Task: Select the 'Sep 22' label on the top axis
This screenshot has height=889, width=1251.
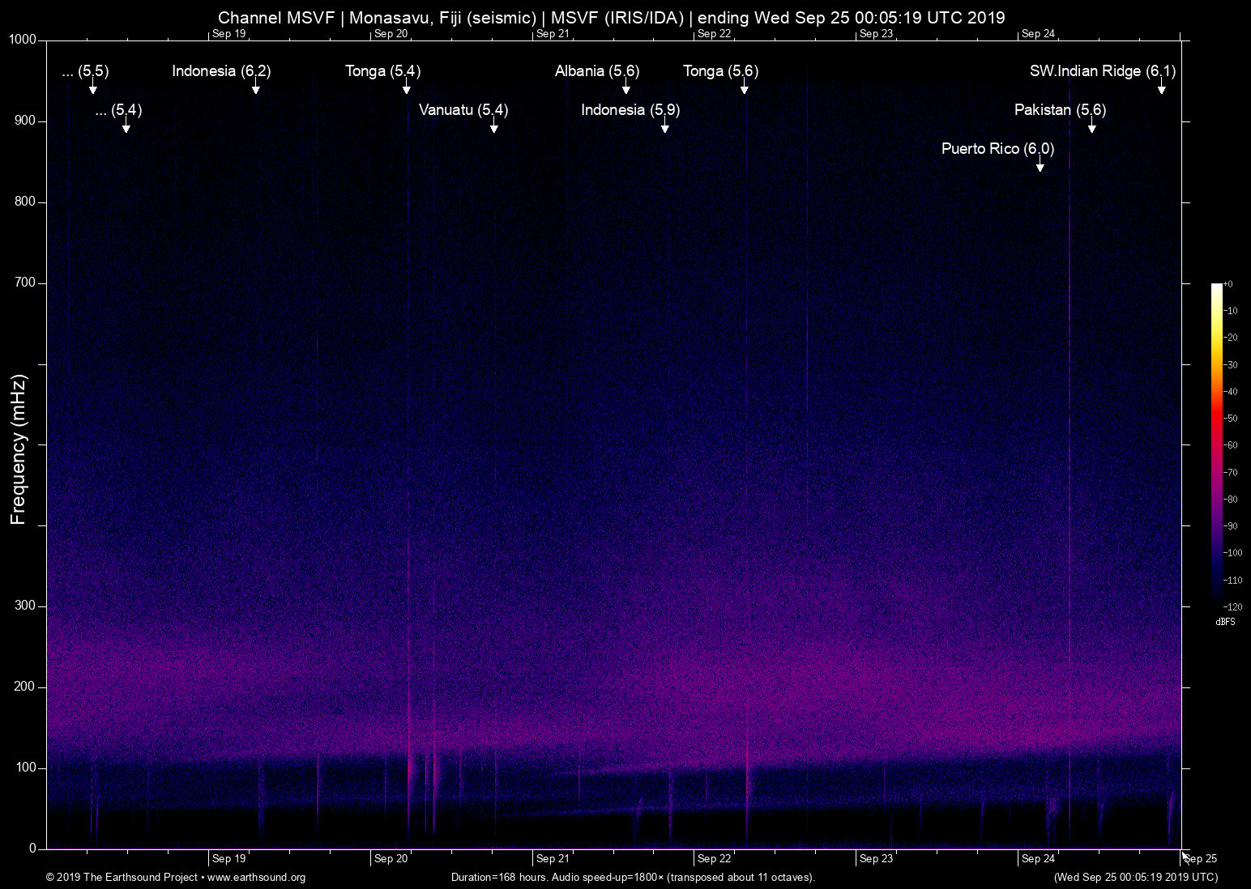Action: [715, 34]
